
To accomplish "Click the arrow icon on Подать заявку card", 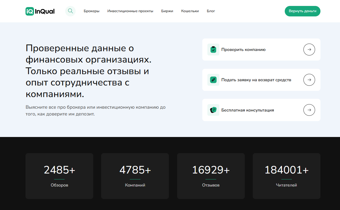I will (309, 80).
